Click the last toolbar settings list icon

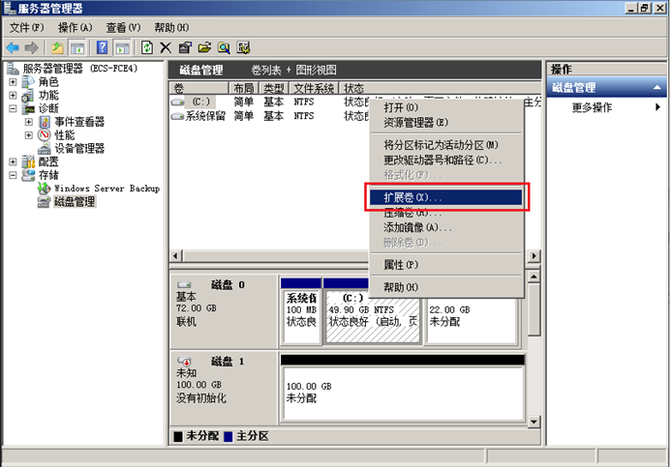point(243,47)
